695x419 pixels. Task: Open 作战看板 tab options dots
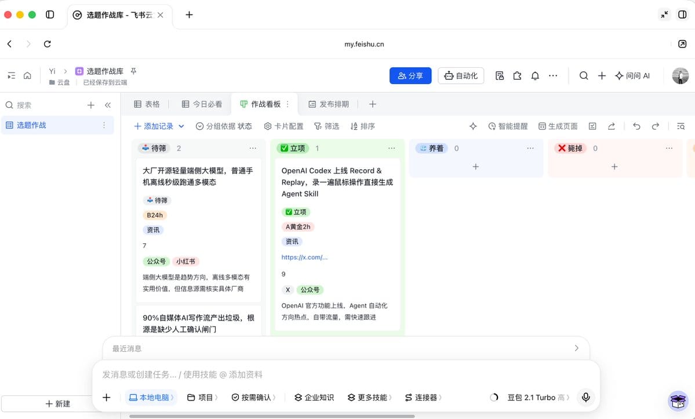coord(288,104)
